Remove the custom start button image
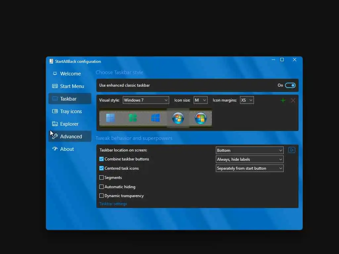 click(293, 101)
